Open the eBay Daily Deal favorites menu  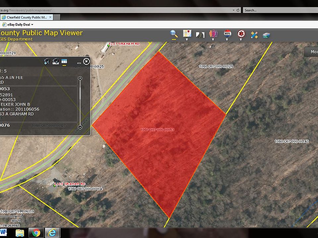click(18, 24)
